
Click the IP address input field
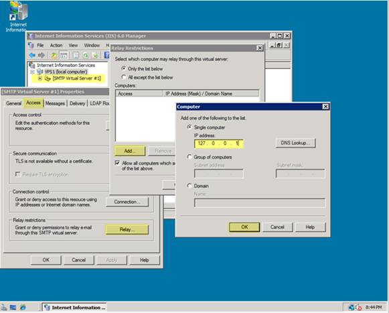pos(219,143)
